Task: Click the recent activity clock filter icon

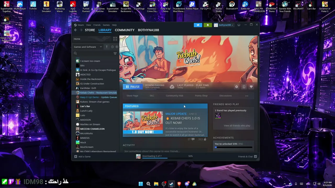Action: pos(112,47)
